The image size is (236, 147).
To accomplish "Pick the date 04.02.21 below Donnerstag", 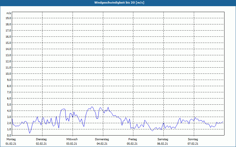I will (x=102, y=144).
